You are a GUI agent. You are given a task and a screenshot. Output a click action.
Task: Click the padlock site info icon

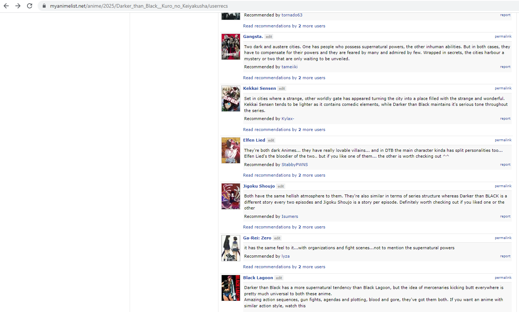pyautogui.click(x=44, y=6)
